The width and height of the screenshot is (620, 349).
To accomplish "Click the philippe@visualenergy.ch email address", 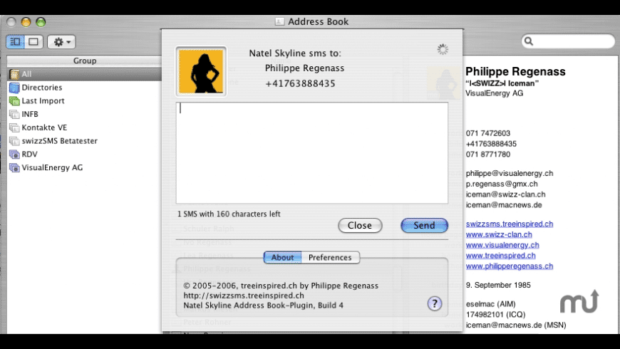I will [x=510, y=173].
